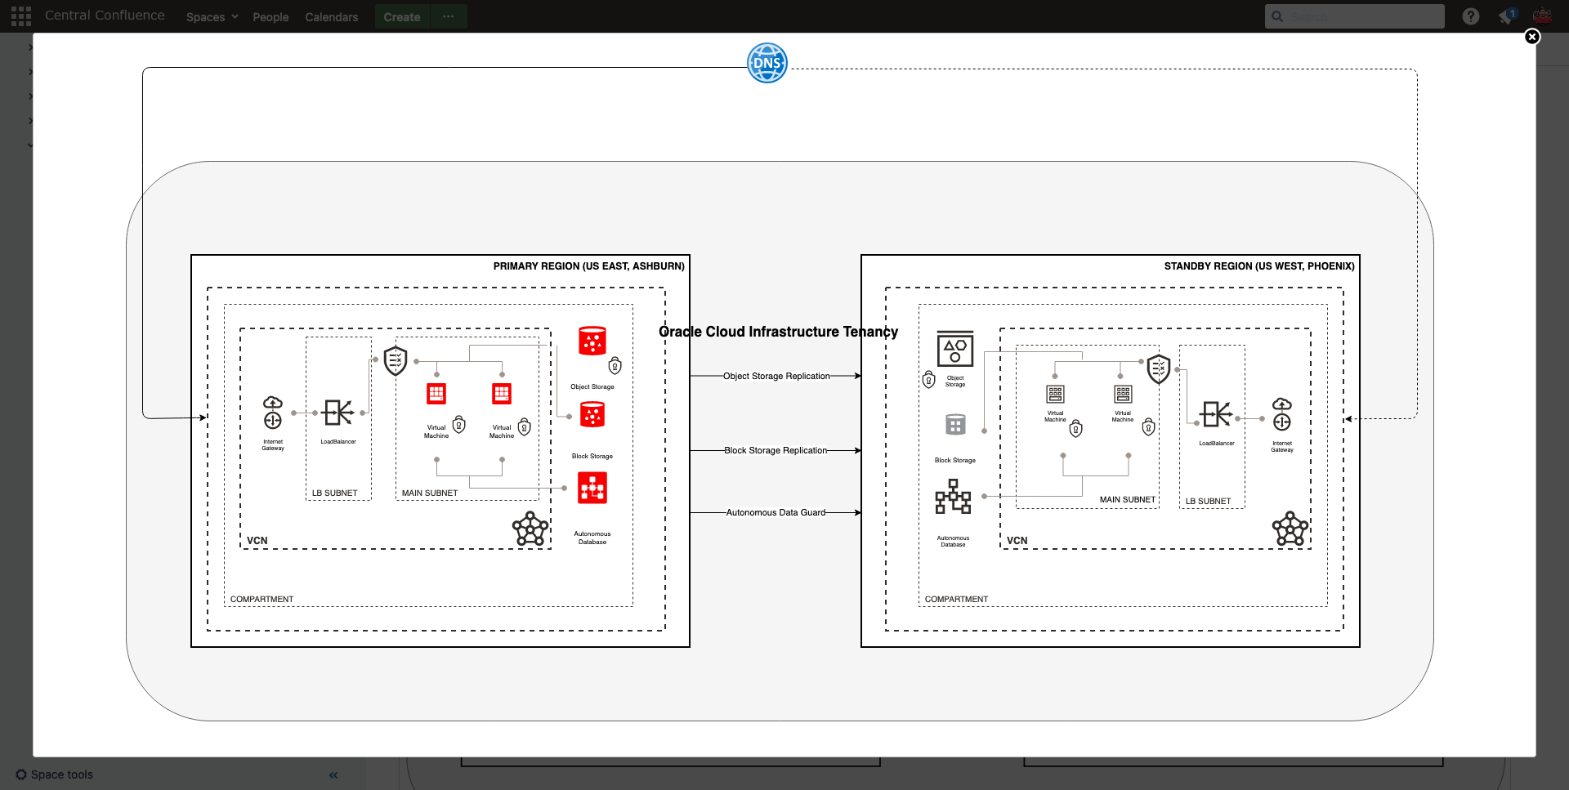Image resolution: width=1569 pixels, height=790 pixels.
Task: Open the Create more options ellipsis
Action: click(x=448, y=16)
